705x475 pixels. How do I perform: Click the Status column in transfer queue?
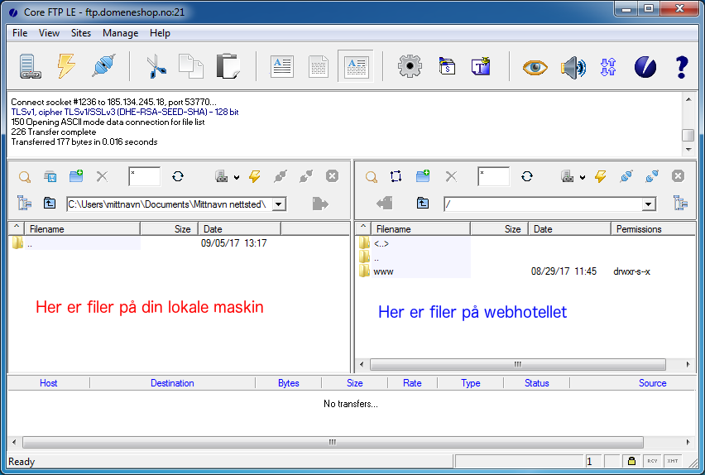(536, 383)
